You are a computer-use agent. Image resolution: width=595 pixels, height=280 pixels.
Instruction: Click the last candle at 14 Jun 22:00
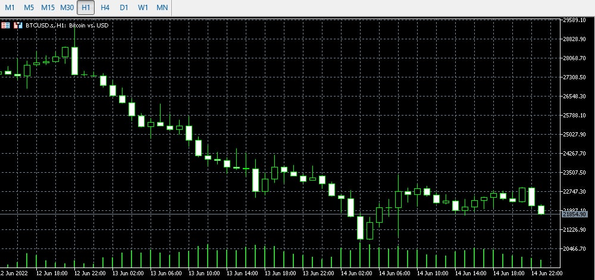[x=541, y=210]
